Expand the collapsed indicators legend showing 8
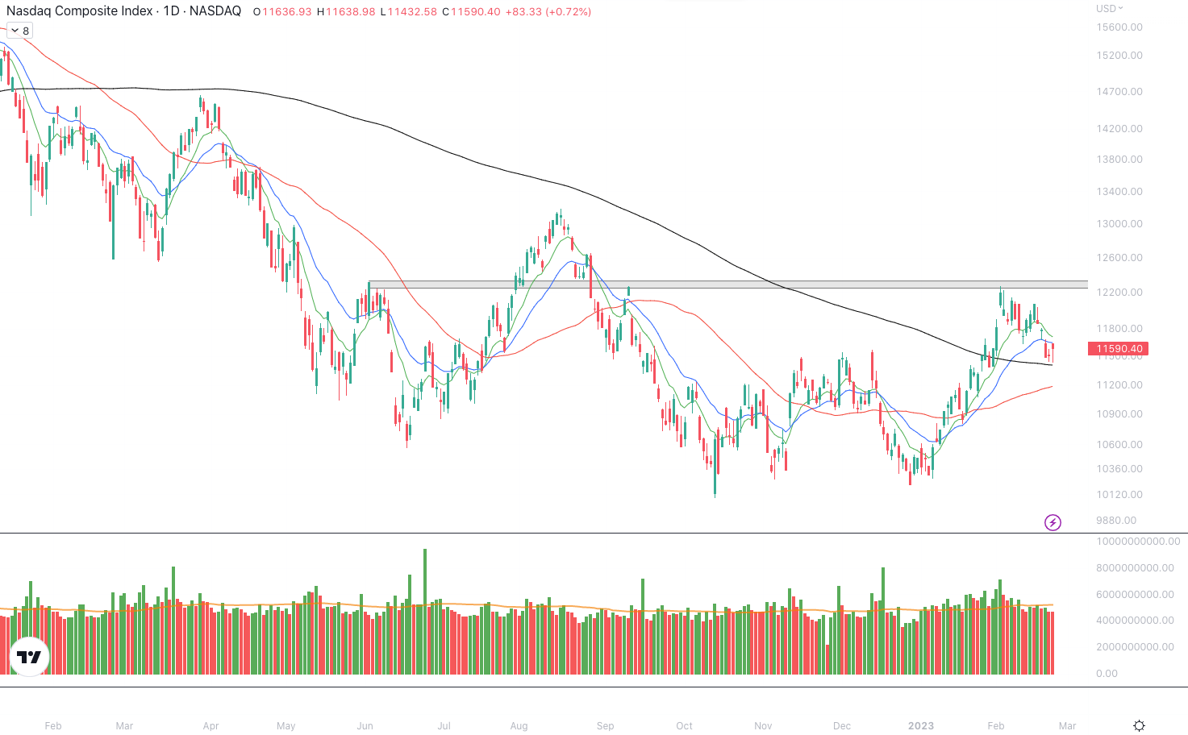Screen dimensions: 1188x735 pos(19,31)
